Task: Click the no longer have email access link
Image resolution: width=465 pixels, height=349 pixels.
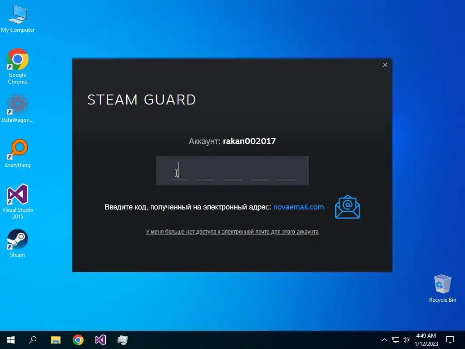Action: pyautogui.click(x=232, y=231)
